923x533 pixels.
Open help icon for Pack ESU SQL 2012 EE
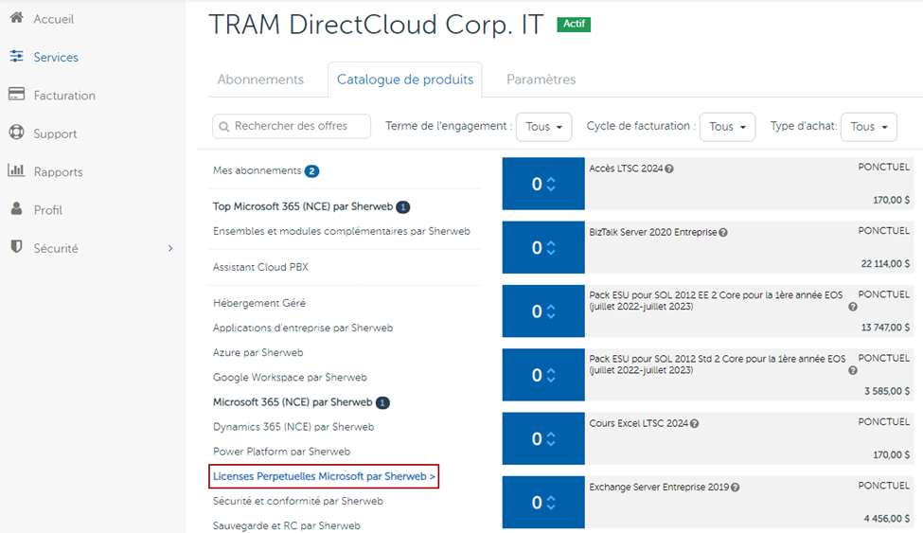(852, 307)
